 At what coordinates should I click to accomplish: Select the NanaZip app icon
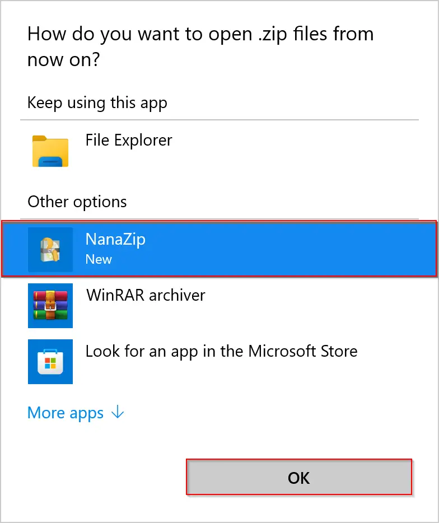(50, 250)
